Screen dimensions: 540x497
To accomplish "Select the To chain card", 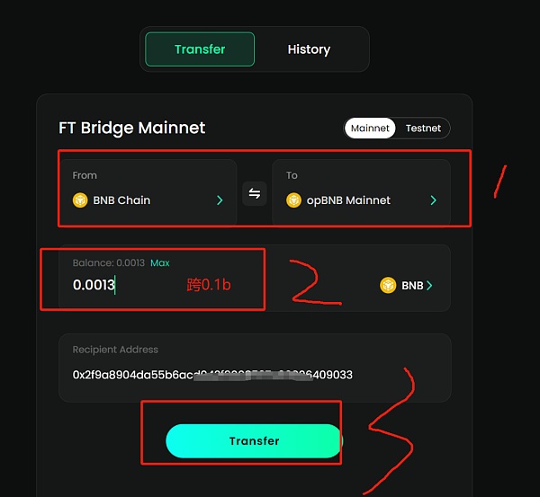I will coord(360,191).
